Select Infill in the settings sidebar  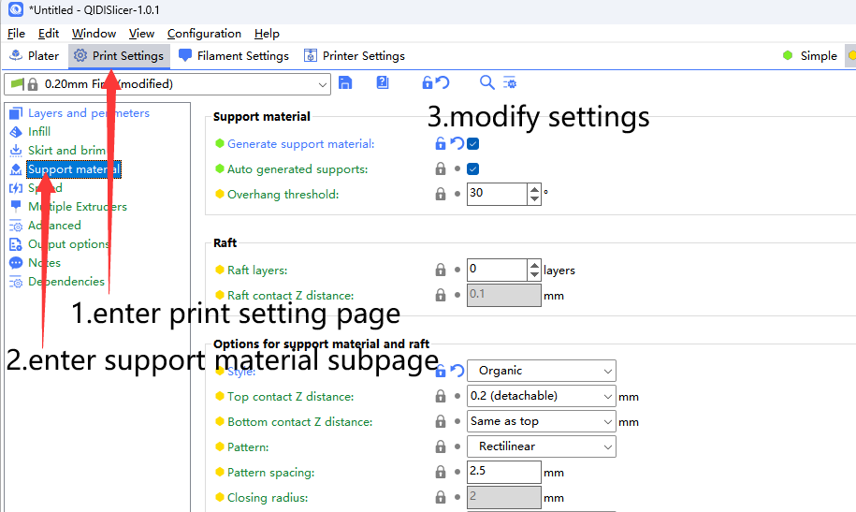pyautogui.click(x=39, y=132)
